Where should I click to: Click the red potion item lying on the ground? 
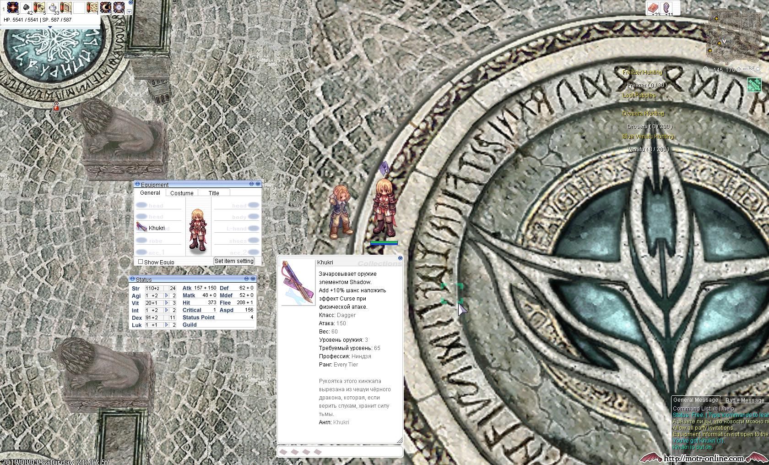click(56, 107)
